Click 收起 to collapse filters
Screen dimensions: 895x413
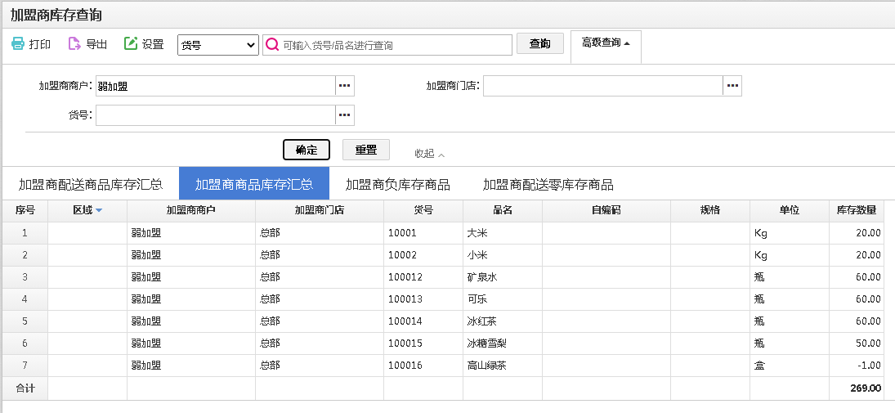(429, 153)
